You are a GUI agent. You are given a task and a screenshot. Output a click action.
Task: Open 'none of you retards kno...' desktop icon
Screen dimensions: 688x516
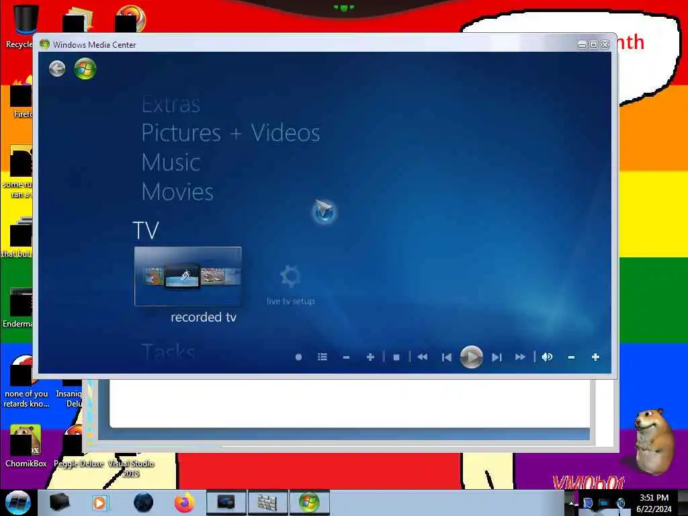pos(26,382)
